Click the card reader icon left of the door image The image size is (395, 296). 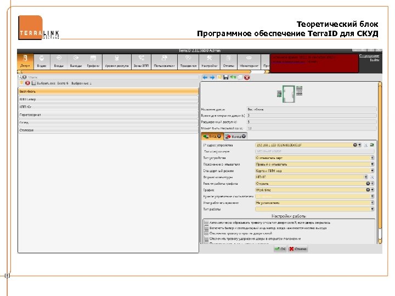(279, 94)
